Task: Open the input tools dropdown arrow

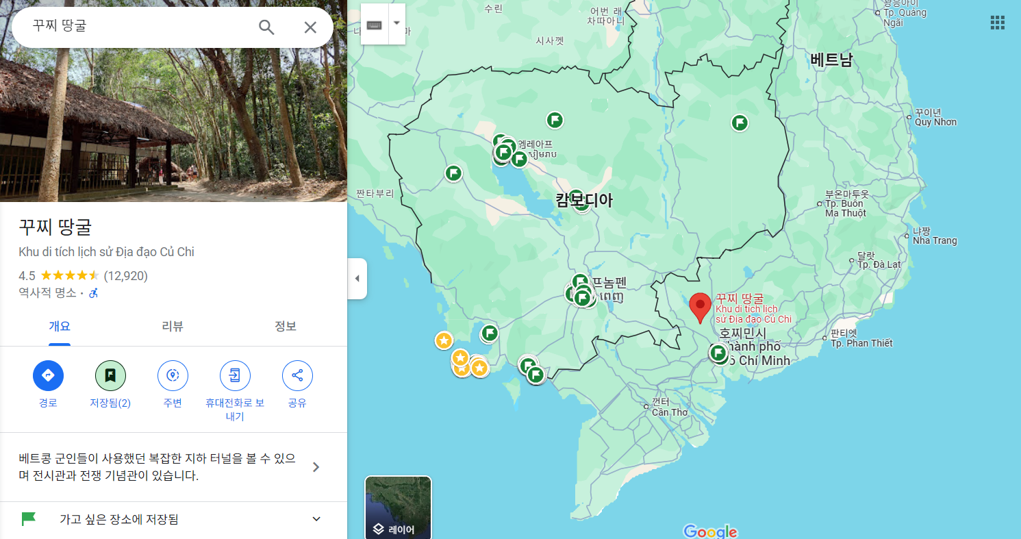Action: 396,23
